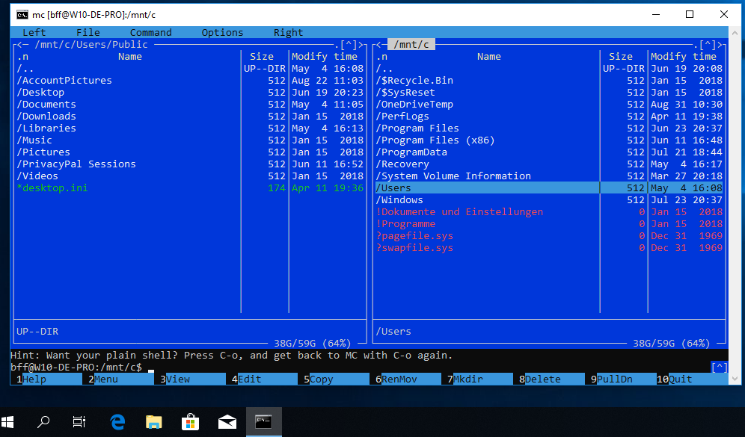745x437 pixels.
Task: Sort left panel by Size header
Action: 261,57
